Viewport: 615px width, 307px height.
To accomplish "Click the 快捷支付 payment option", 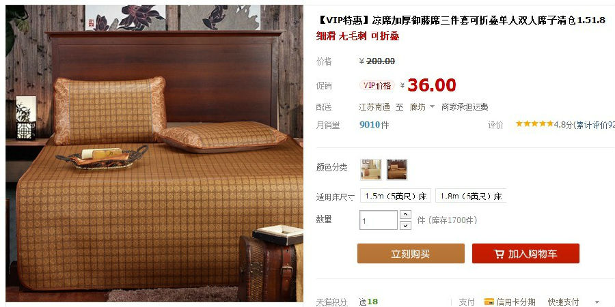I will tap(563, 302).
